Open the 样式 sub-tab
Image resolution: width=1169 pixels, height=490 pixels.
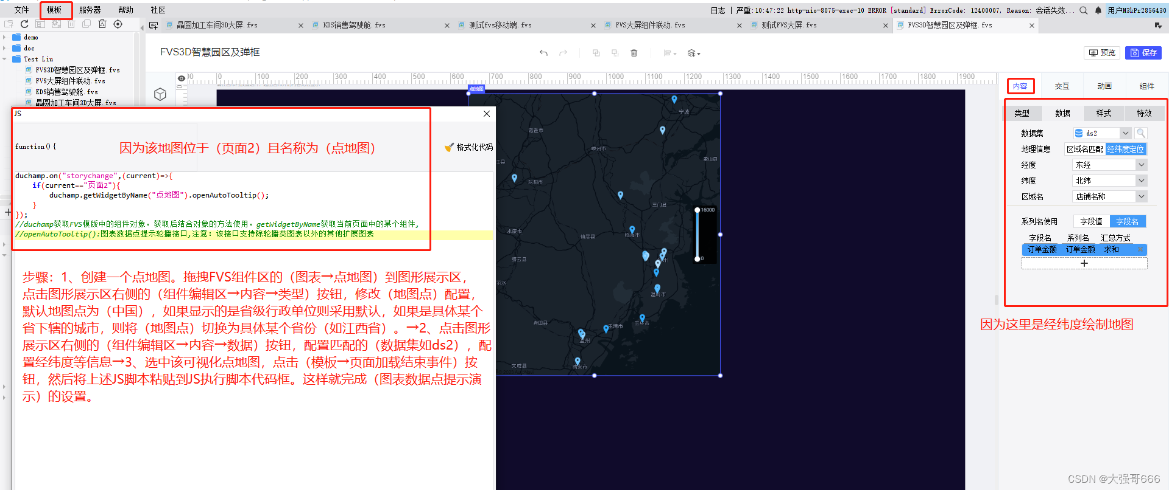(x=1104, y=113)
